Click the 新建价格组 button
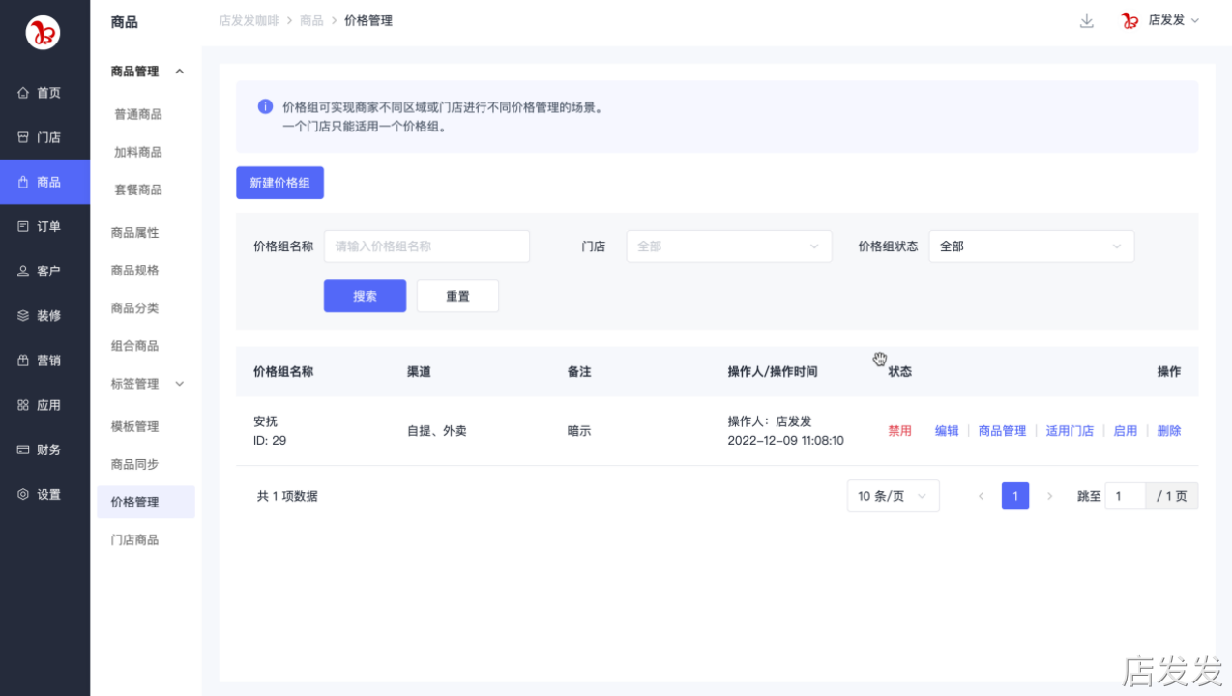The image size is (1232, 696). point(279,183)
